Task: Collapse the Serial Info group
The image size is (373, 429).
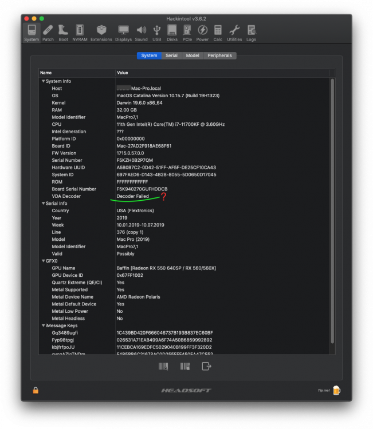Action: tap(44, 203)
